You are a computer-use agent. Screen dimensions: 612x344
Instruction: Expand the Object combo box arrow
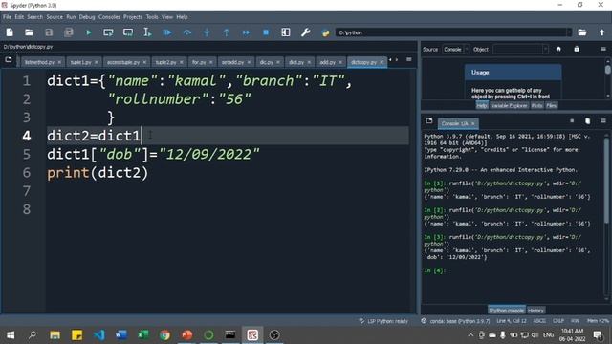[x=545, y=49]
